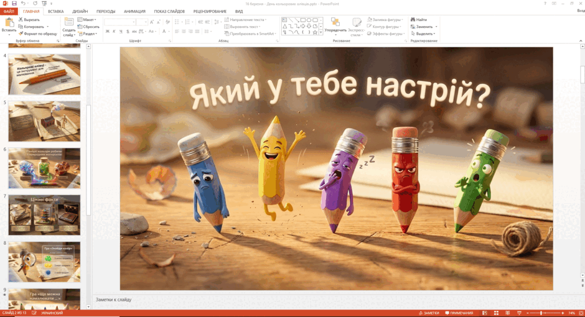Collapse the ribbon with chevron arrow

pos(581,40)
